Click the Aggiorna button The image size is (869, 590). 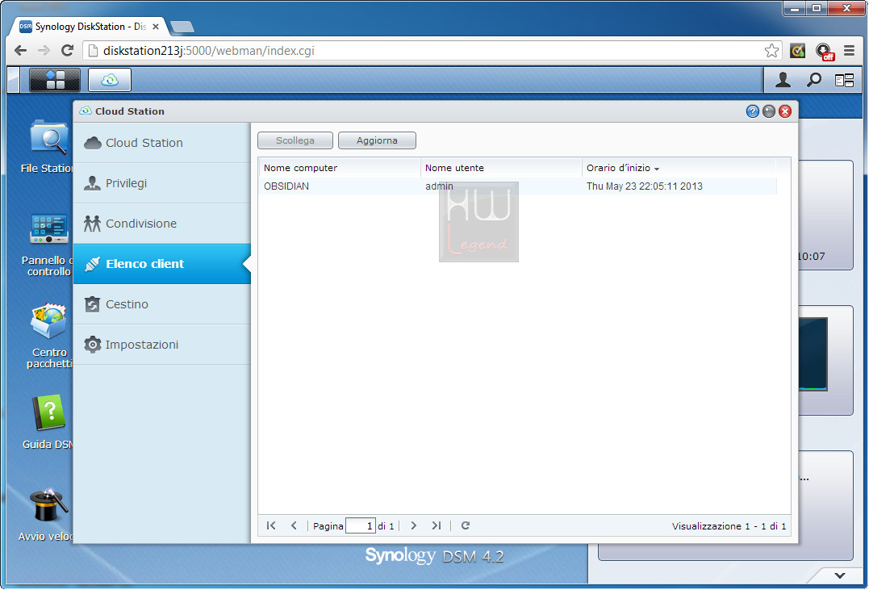[377, 141]
